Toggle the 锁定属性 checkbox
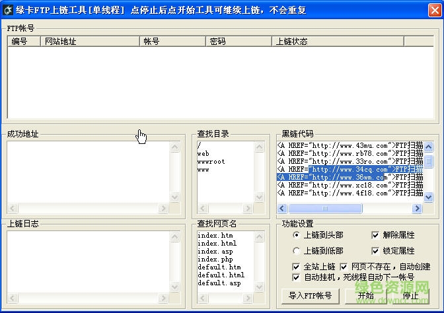Viewport: 444px width, 313px height. pyautogui.click(x=375, y=251)
